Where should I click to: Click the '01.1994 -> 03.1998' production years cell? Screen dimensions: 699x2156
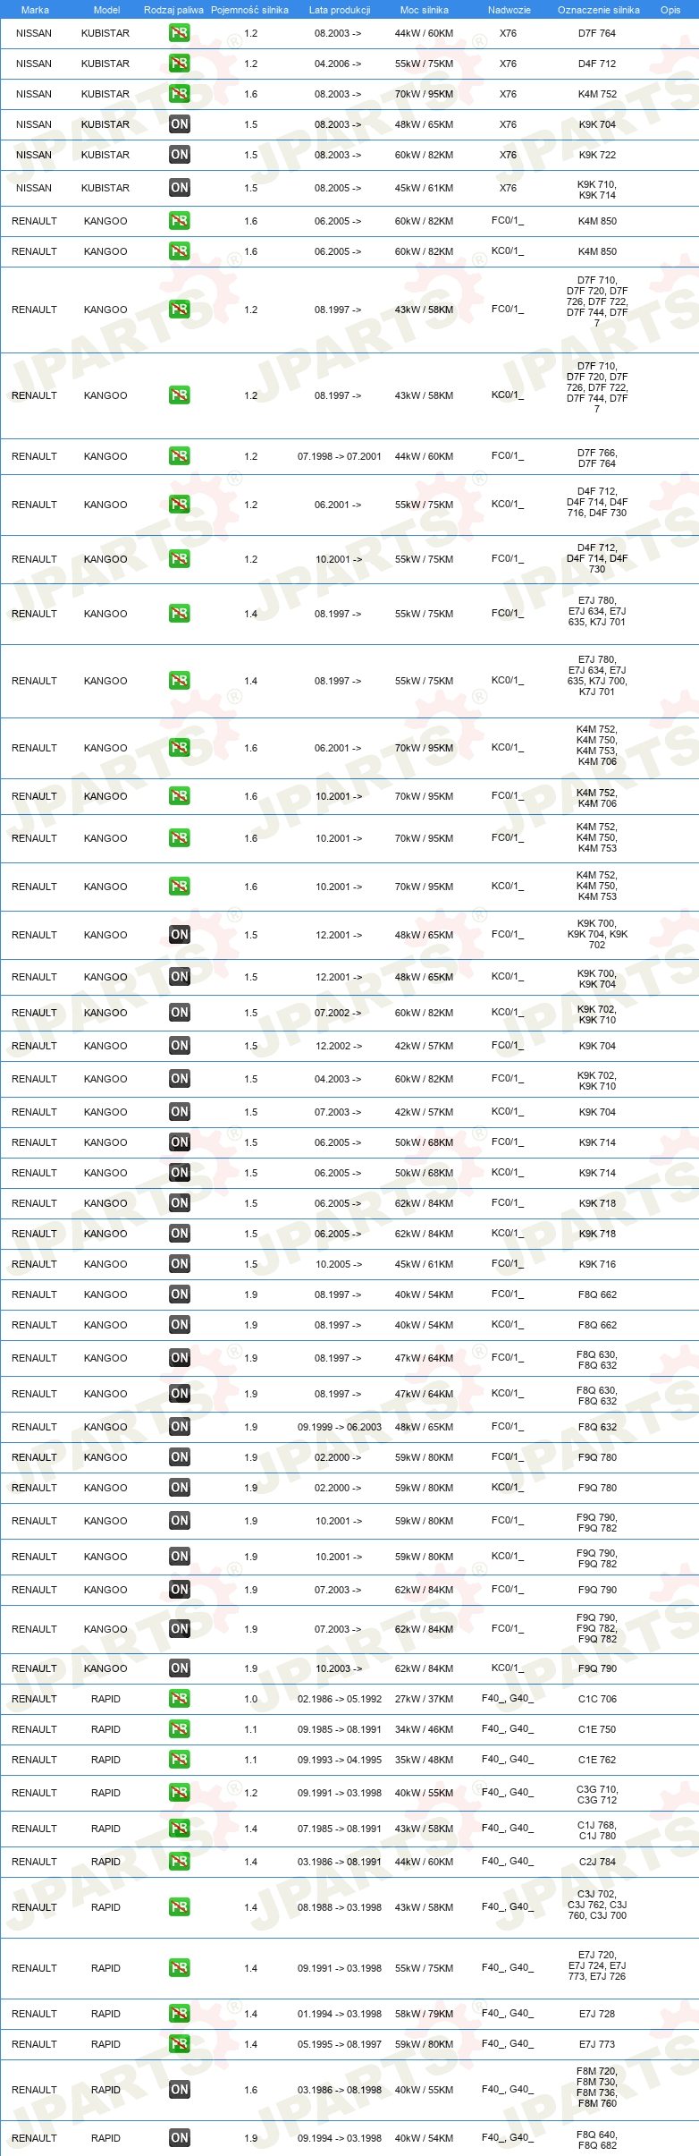[340, 2014]
